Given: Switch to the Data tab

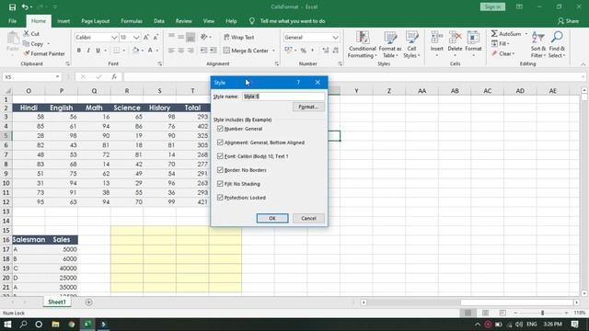Looking at the screenshot, I should [159, 21].
